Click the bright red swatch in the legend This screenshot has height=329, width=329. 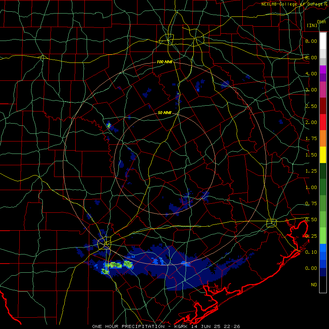[x=323, y=122]
